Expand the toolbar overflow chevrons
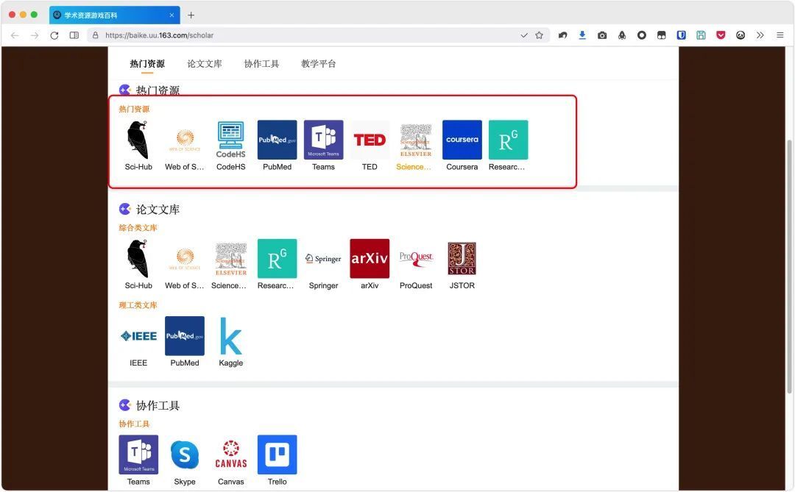Image resolution: width=795 pixels, height=492 pixels. click(x=760, y=35)
